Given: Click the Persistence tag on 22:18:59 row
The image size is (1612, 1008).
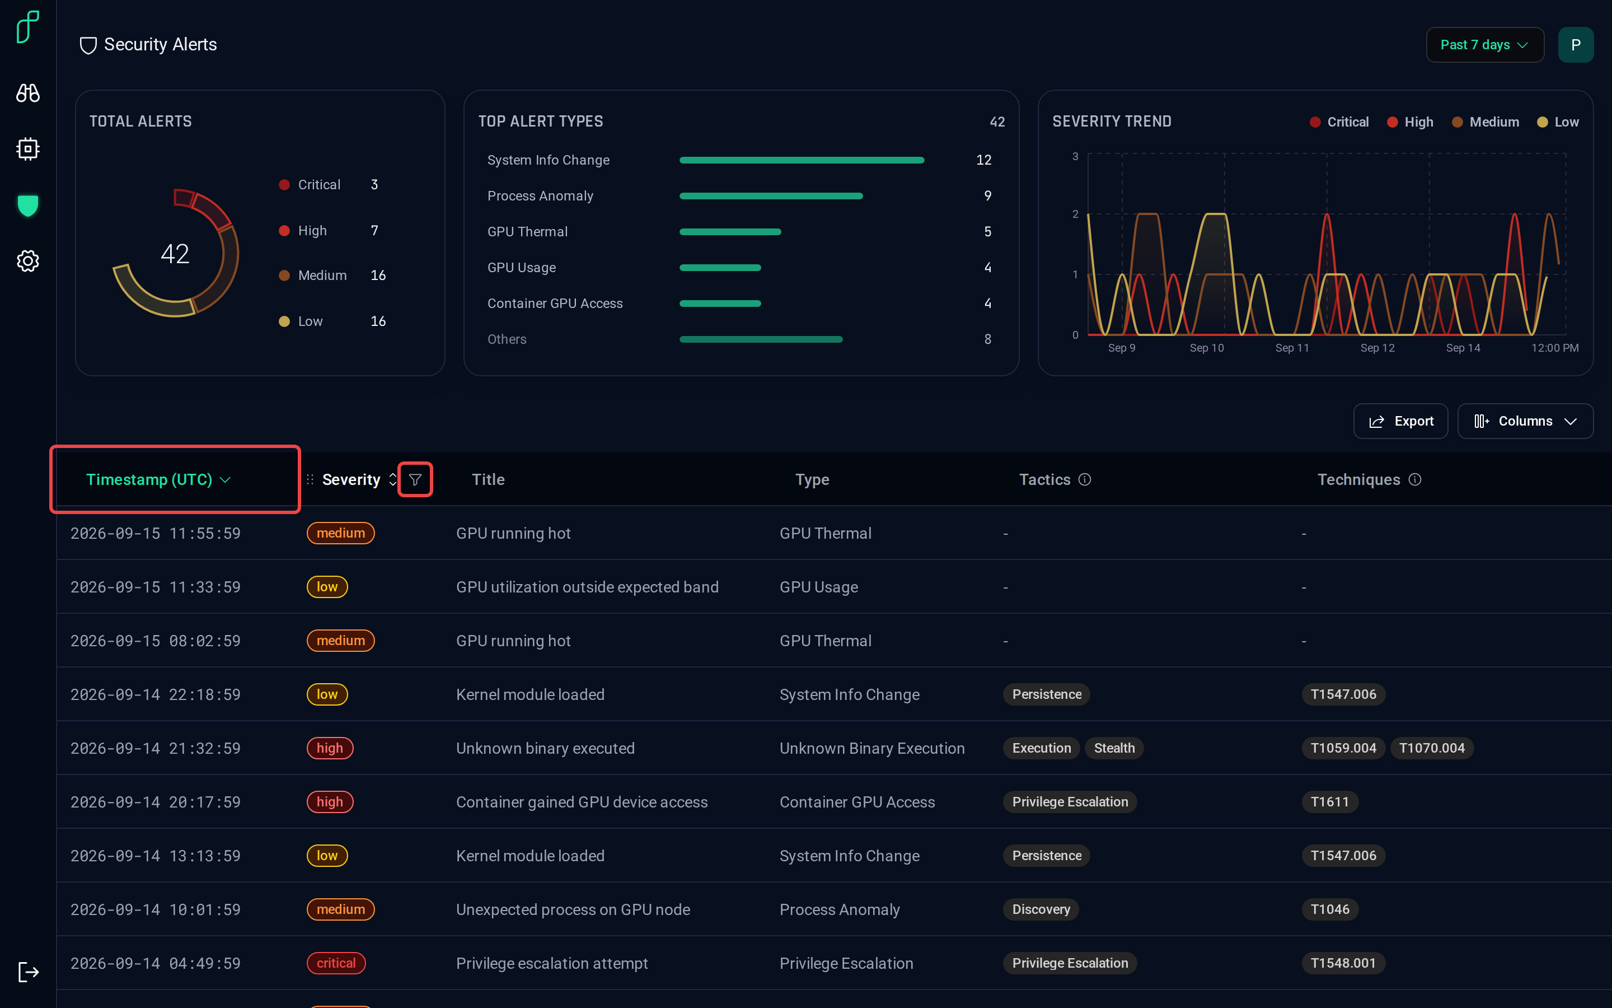Looking at the screenshot, I should [x=1047, y=694].
